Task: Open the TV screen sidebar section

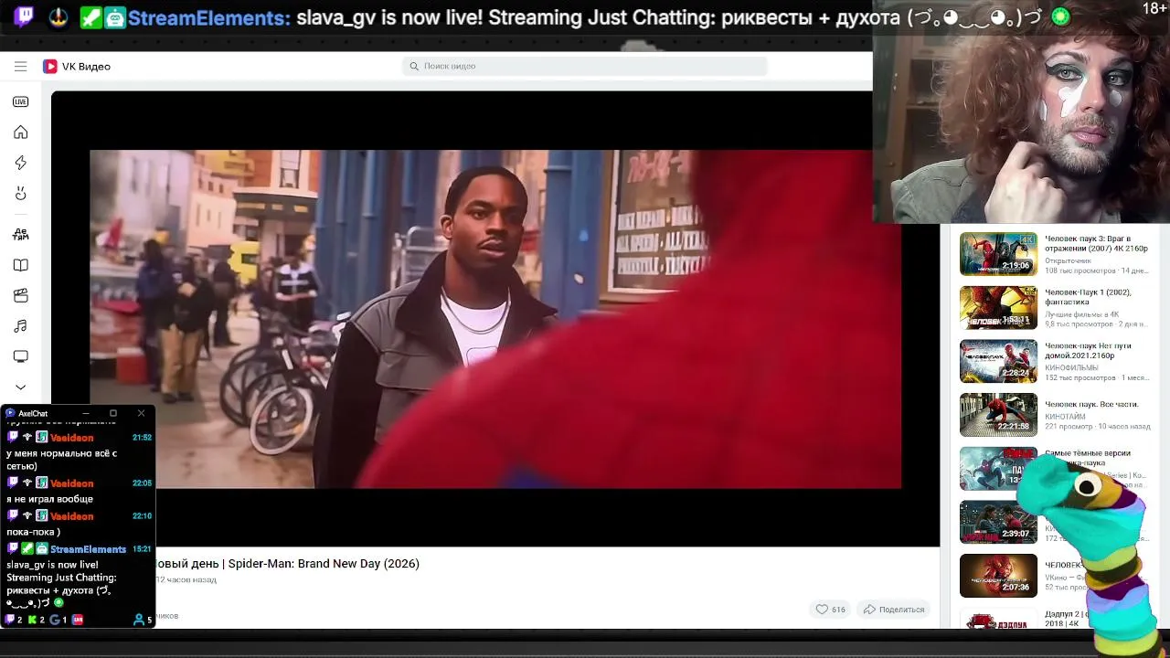Action: tap(20, 356)
